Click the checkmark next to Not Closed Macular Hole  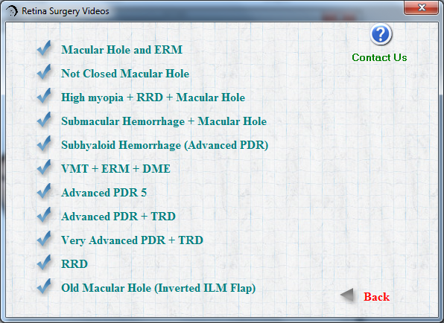[44, 72]
